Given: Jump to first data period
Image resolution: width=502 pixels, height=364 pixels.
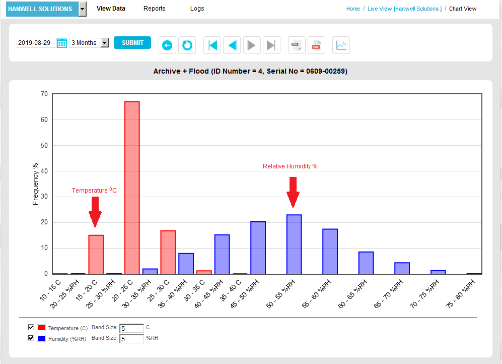Looking at the screenshot, I should click(212, 45).
